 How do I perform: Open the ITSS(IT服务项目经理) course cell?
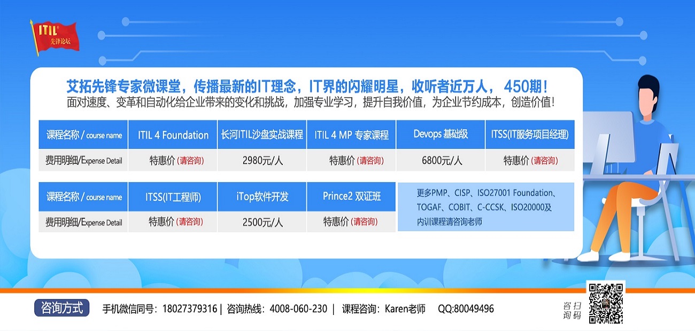click(x=530, y=135)
